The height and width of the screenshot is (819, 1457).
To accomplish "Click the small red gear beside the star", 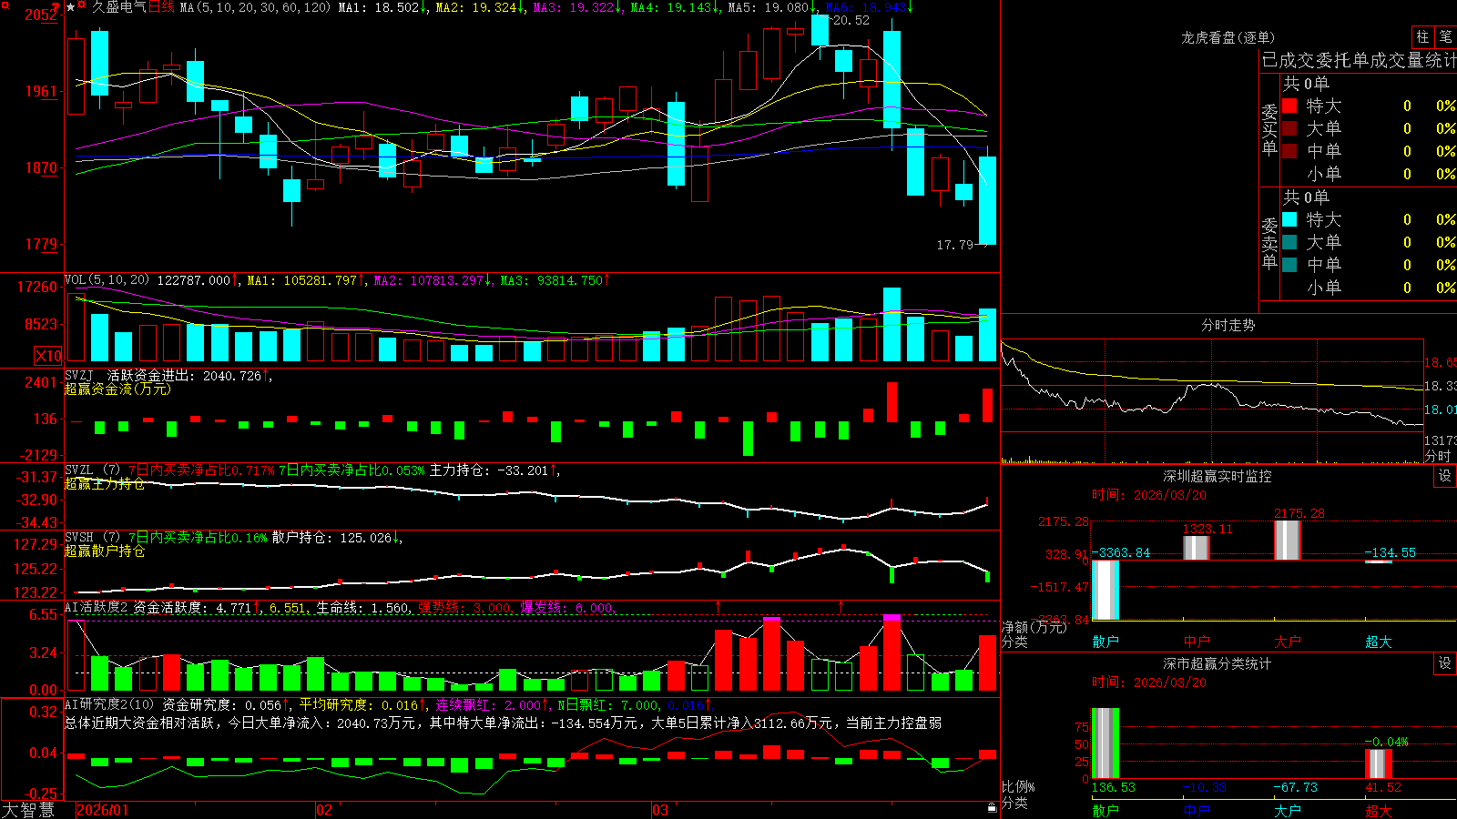I will click(x=82, y=5).
